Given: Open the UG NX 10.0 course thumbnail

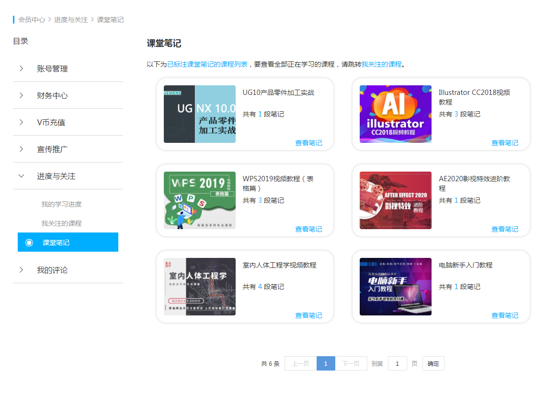Looking at the screenshot, I should coord(199,114).
